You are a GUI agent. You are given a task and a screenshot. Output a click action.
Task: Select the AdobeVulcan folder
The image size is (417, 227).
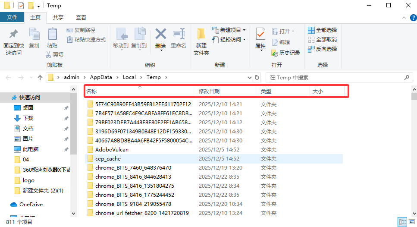pyautogui.click(x=214, y=150)
